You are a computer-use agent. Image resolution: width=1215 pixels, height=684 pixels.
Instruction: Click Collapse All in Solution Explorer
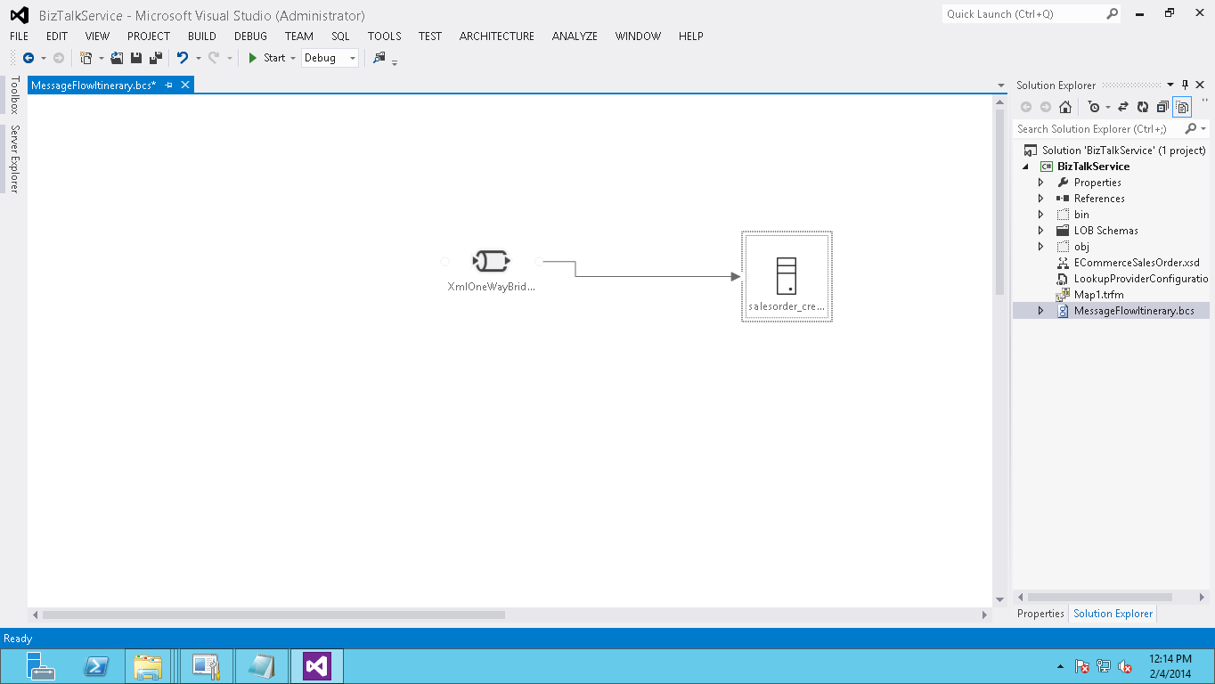pos(1162,107)
